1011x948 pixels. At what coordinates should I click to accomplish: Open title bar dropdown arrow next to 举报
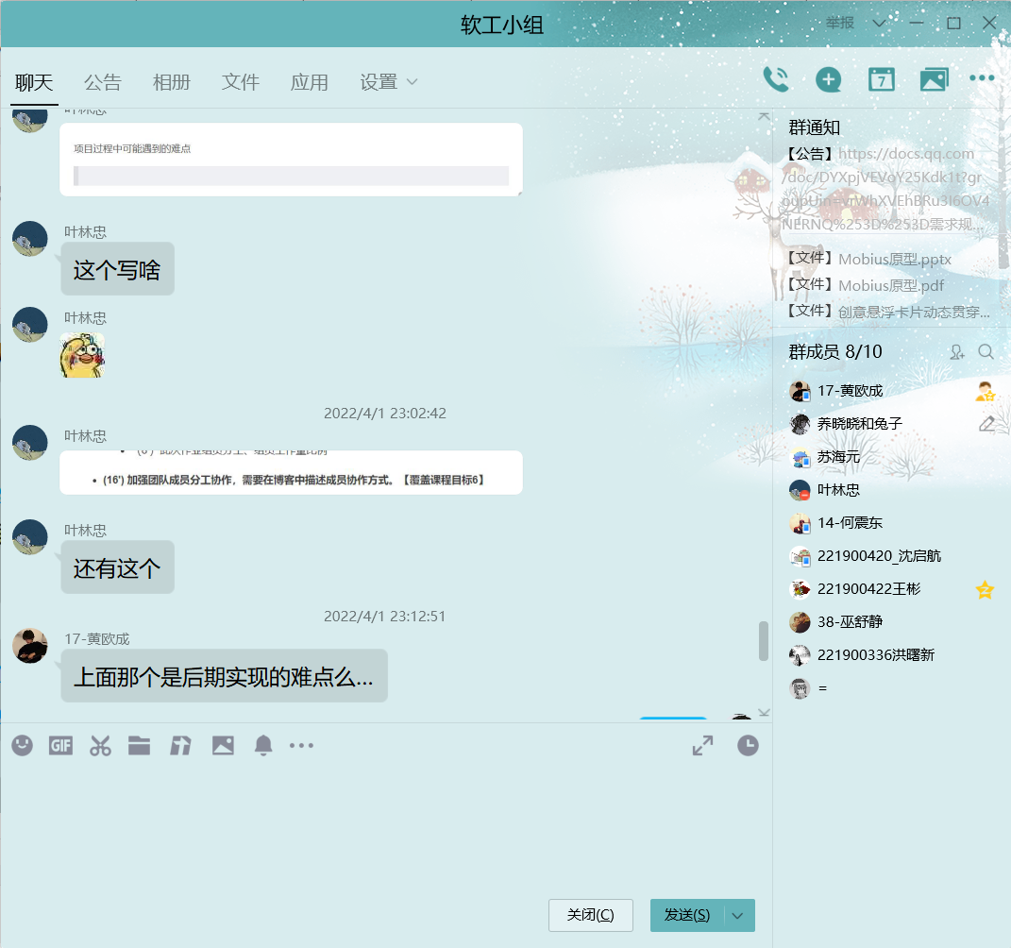pyautogui.click(x=878, y=24)
